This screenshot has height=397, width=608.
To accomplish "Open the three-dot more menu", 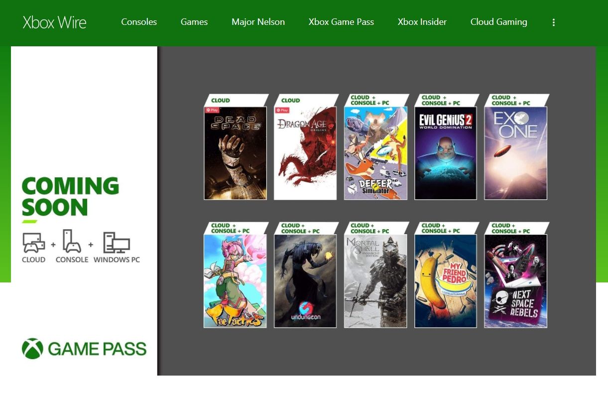I will tap(553, 22).
